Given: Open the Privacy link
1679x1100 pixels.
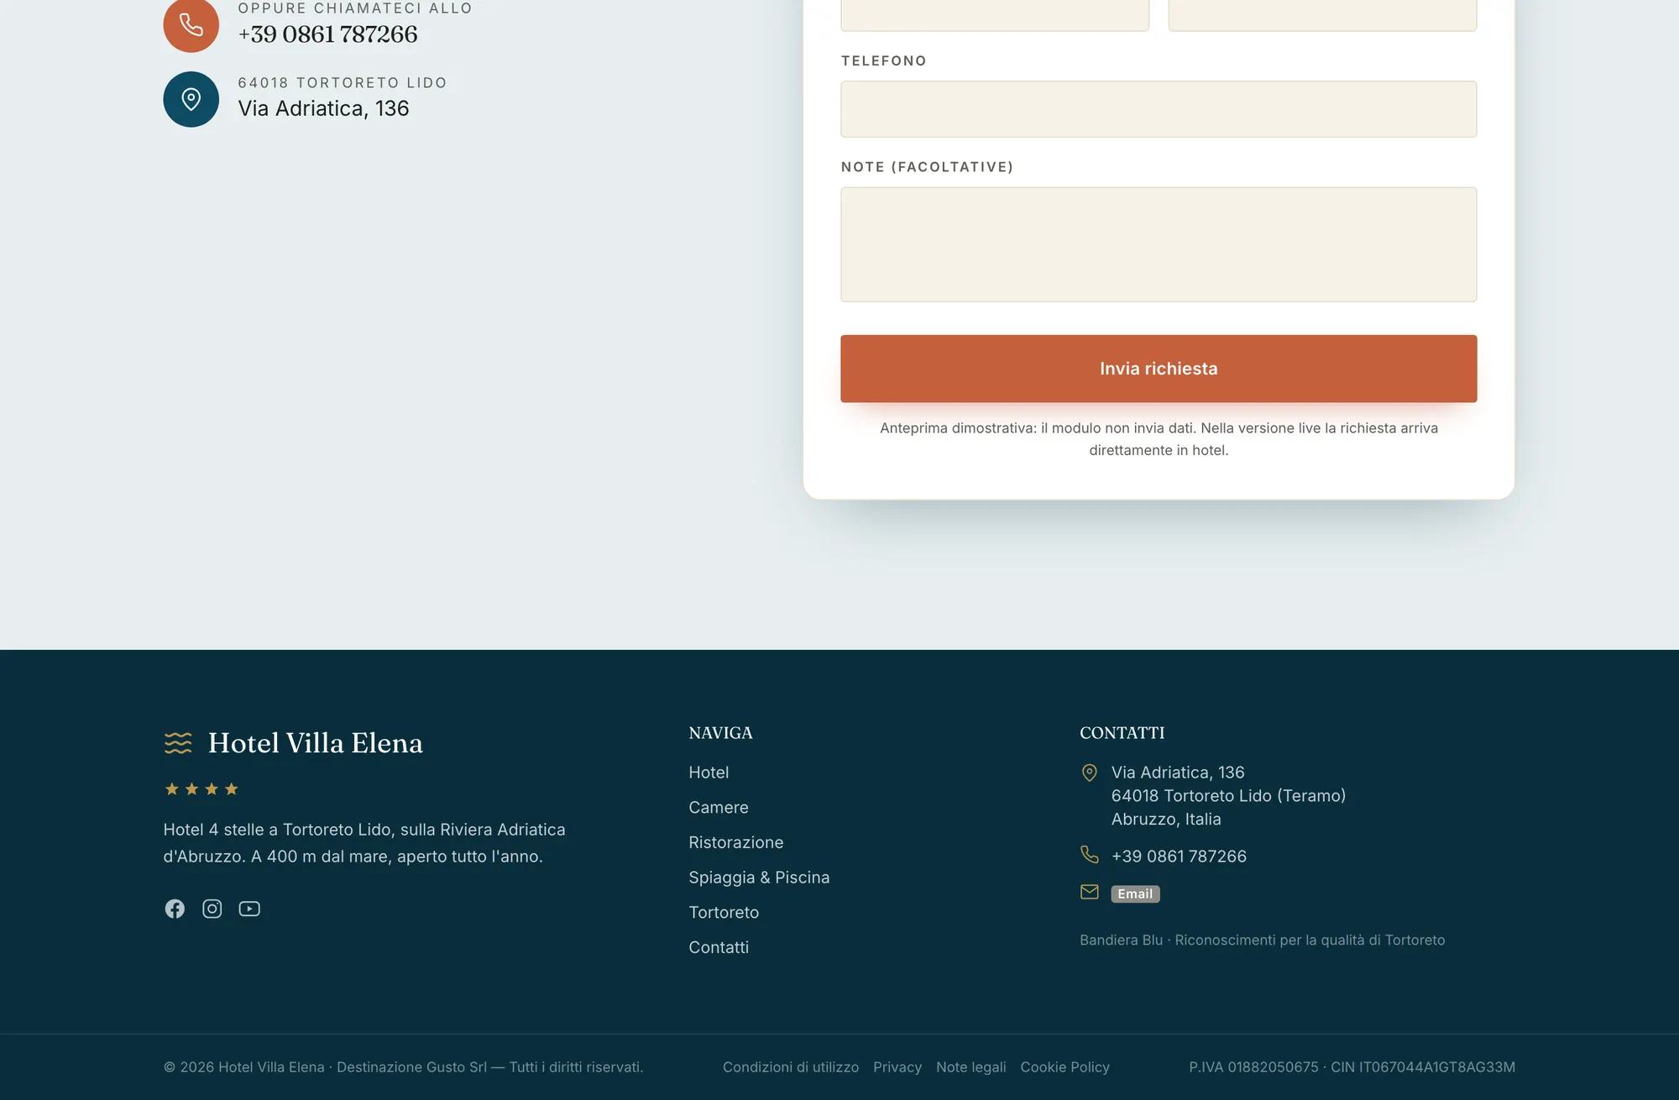Looking at the screenshot, I should [x=897, y=1067].
